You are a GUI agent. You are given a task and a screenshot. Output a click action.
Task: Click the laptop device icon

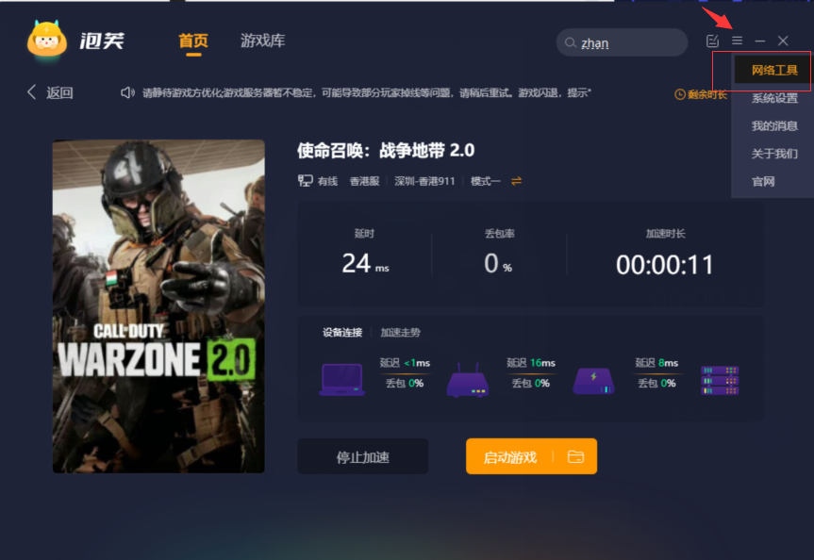click(x=341, y=379)
